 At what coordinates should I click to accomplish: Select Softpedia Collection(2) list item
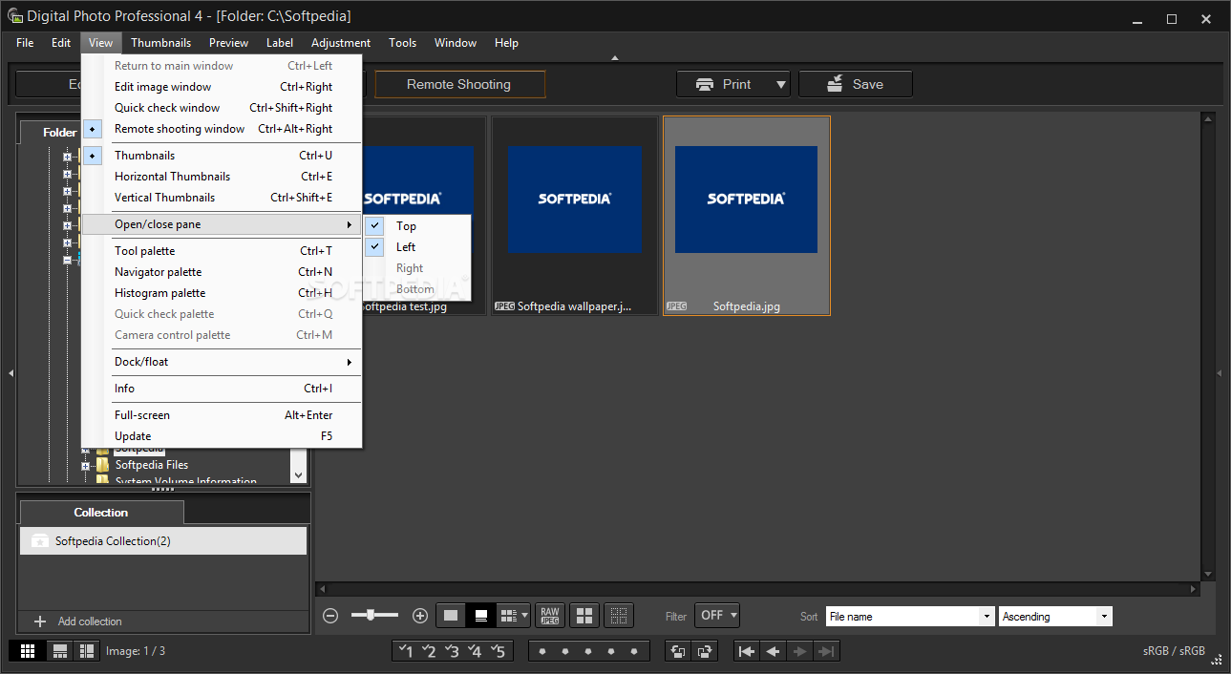pyautogui.click(x=163, y=541)
